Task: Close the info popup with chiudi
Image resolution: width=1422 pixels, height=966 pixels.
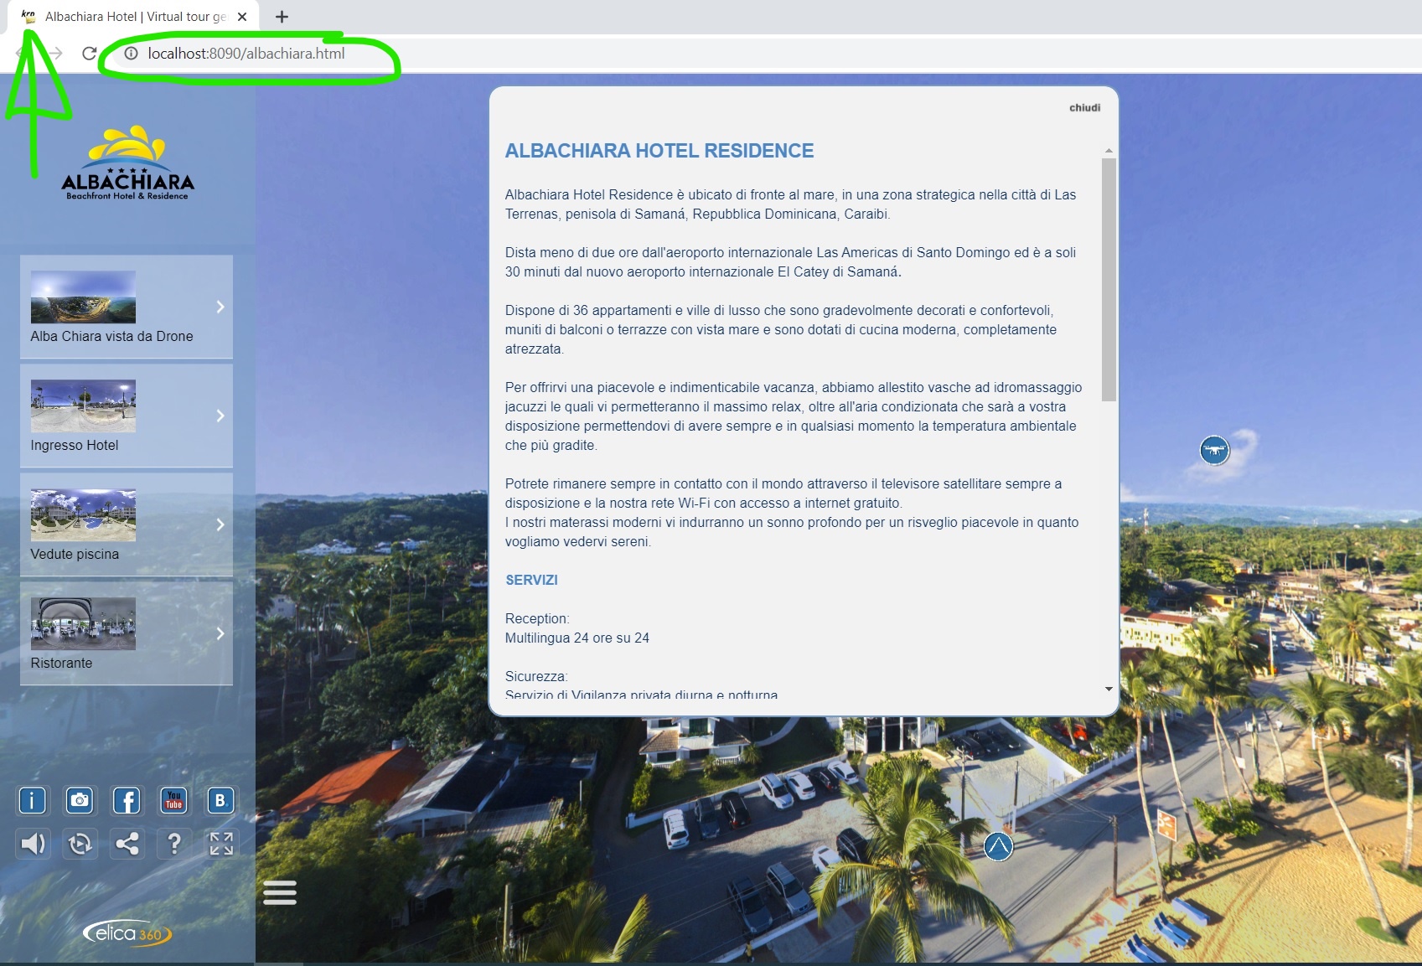Action: pos(1084,108)
